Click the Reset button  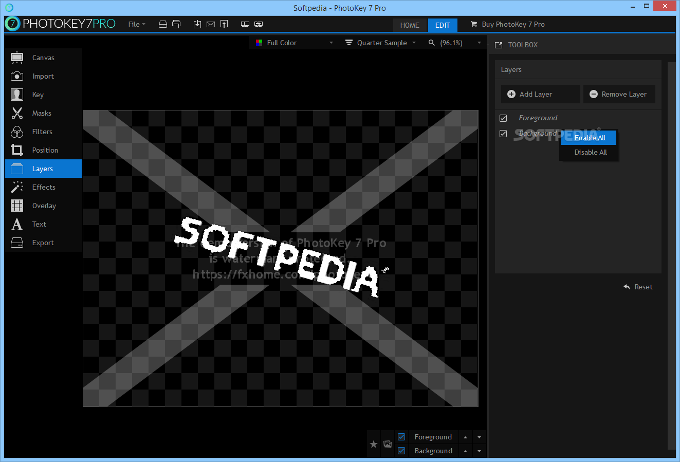(x=638, y=287)
